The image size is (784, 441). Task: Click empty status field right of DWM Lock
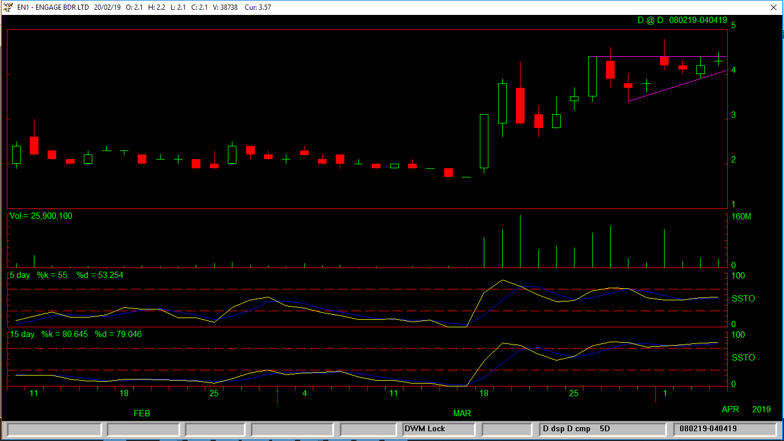(507, 429)
